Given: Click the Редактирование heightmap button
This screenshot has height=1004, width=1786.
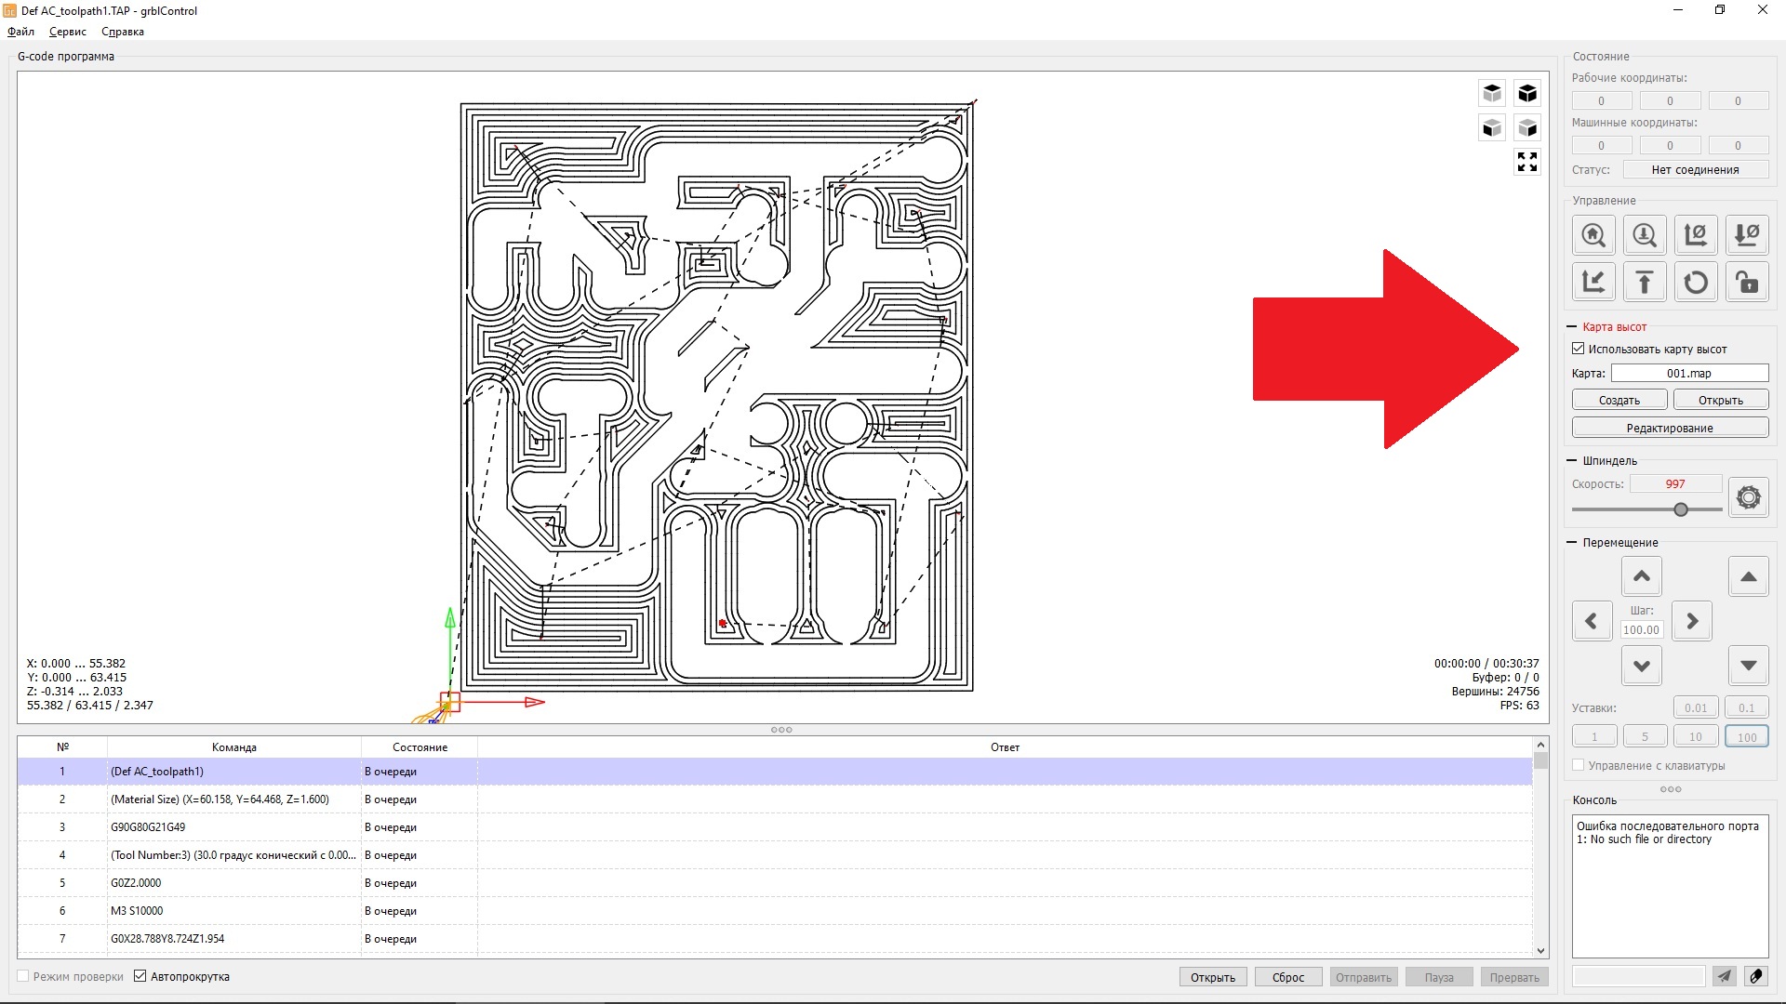Looking at the screenshot, I should coord(1670,428).
